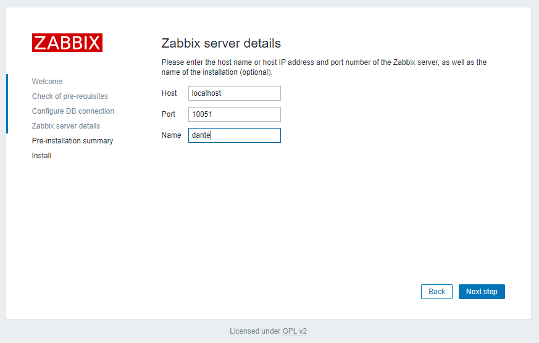Select Zabbix server details sidebar step
The width and height of the screenshot is (539, 343).
coord(66,126)
